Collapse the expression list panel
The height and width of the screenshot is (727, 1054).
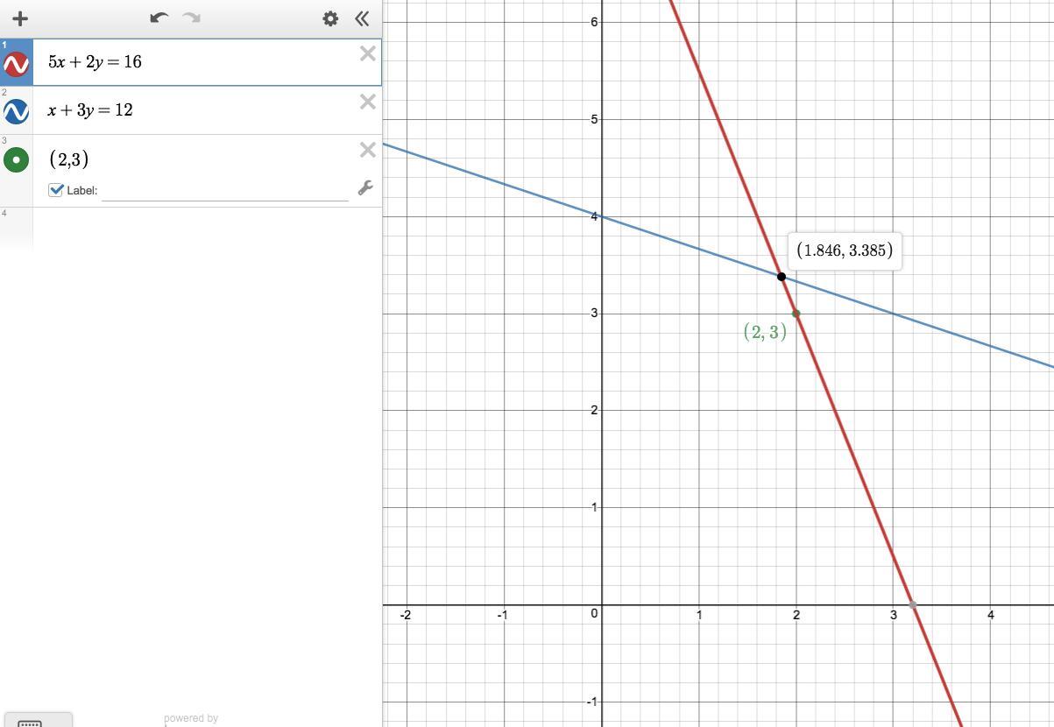362,18
